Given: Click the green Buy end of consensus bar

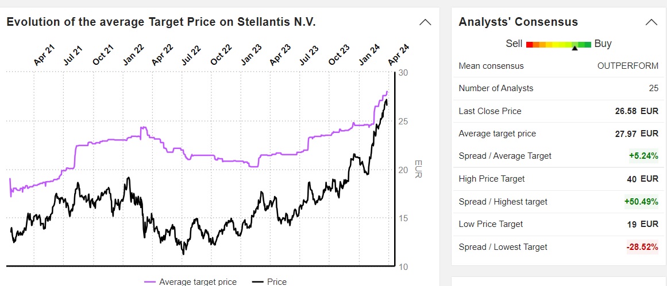Looking at the screenshot, I should (x=588, y=44).
